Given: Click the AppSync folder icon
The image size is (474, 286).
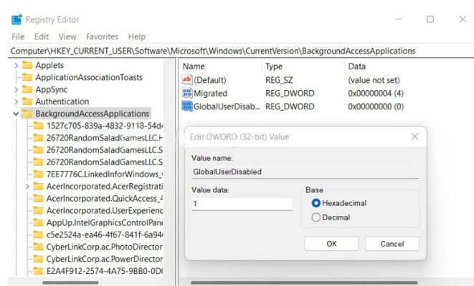Looking at the screenshot, I should pyautogui.click(x=27, y=89).
